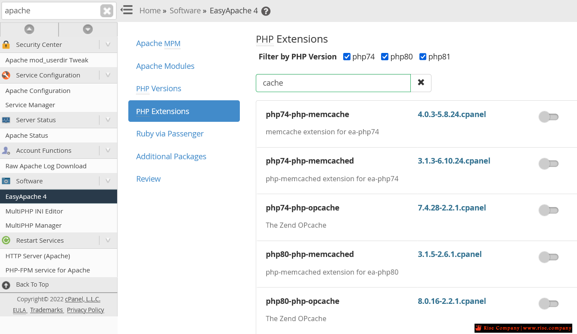Screen dimensions: 577x334
Task: Click version 7.4.28-2.2.1.cpanel
Action: point(452,208)
